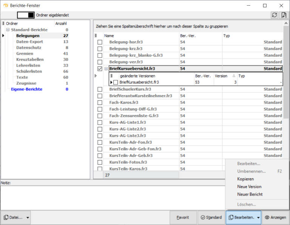Select Neue Version menu entry
Viewport: 290px width, 225px height.
pos(249,187)
